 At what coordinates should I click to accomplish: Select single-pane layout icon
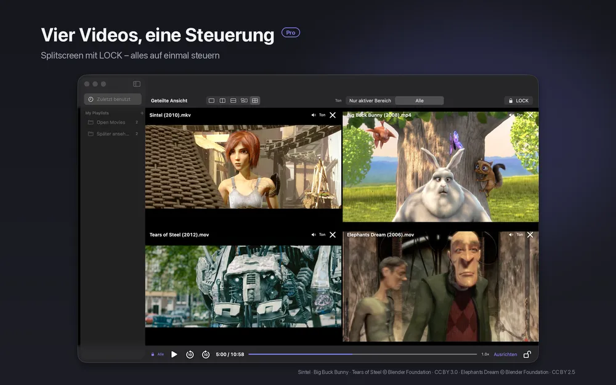pos(211,100)
